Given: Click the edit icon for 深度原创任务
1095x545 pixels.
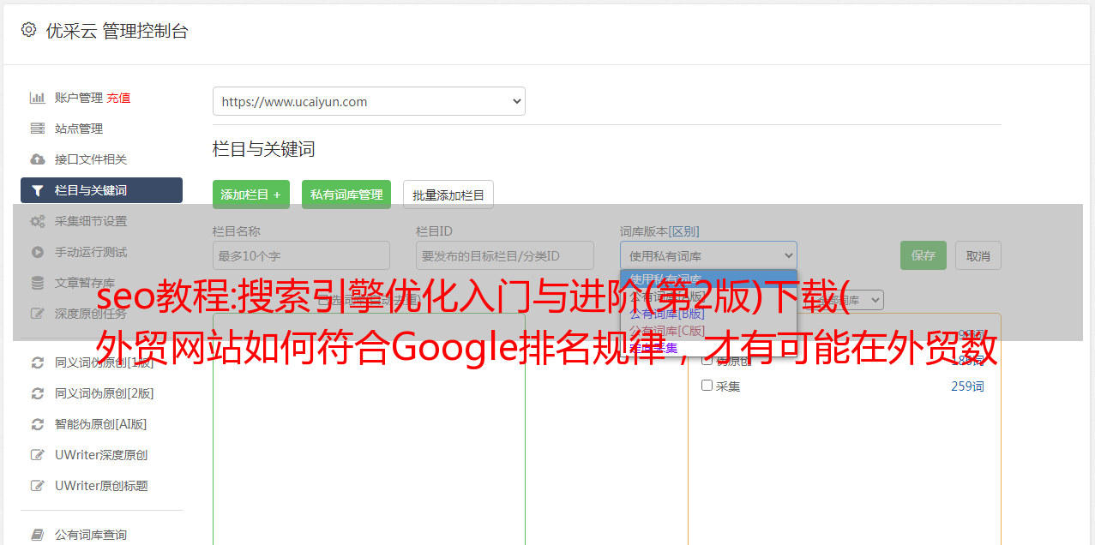Looking at the screenshot, I should click(37, 314).
